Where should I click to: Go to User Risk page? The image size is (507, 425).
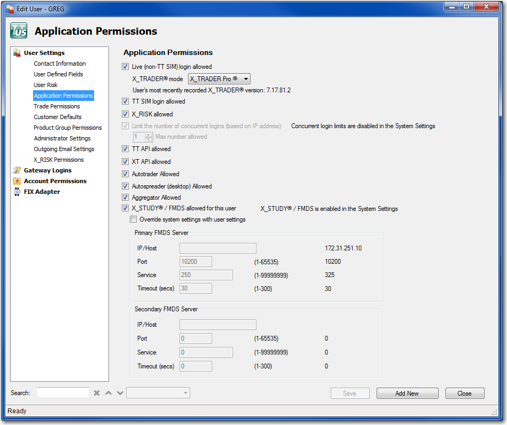pyautogui.click(x=45, y=85)
